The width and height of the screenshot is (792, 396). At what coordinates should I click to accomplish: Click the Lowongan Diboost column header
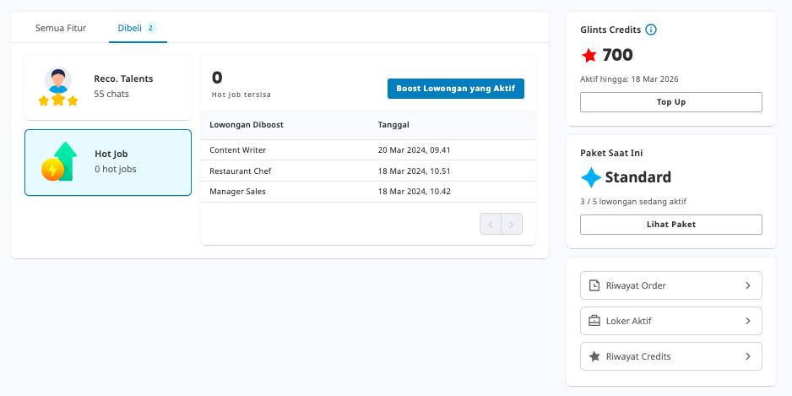click(x=247, y=125)
